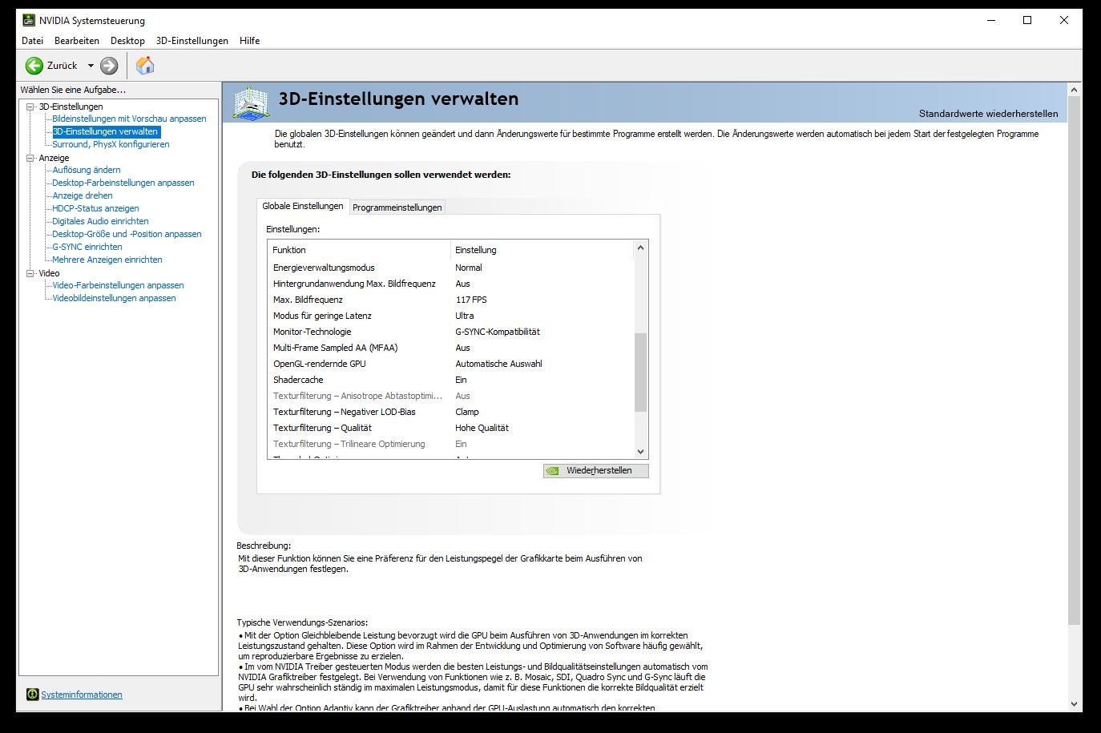Open Desktop-Größe und -Position anpassen
The width and height of the screenshot is (1101, 733).
[x=127, y=234]
